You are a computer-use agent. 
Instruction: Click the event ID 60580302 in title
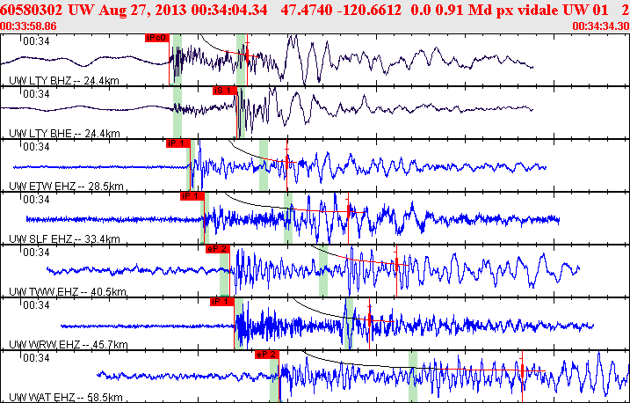pyautogui.click(x=32, y=10)
